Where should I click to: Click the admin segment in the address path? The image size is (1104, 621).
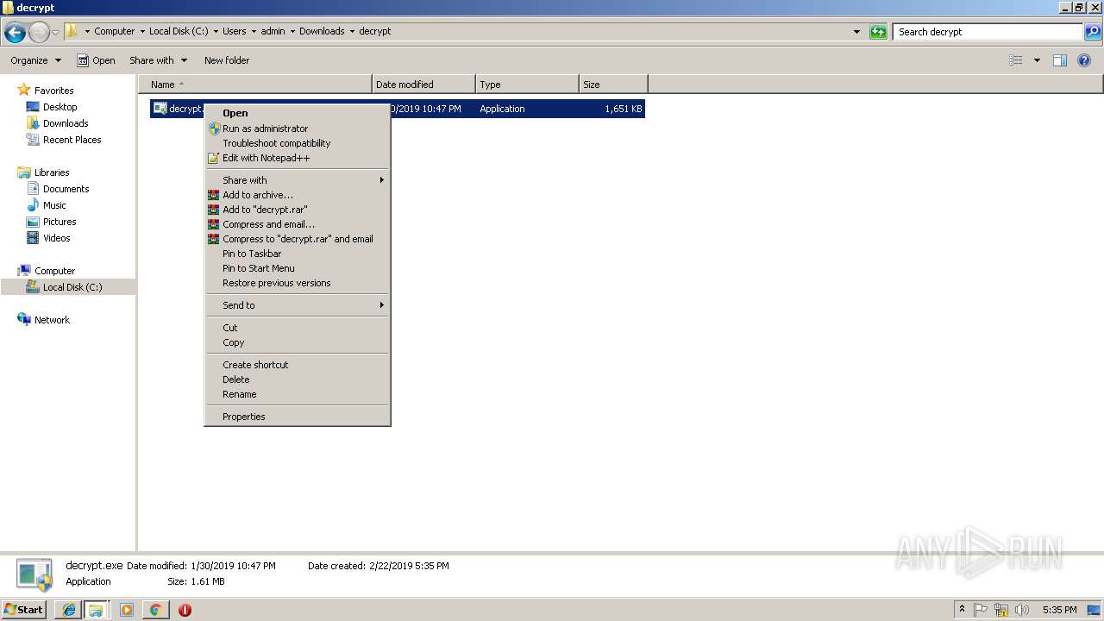pyautogui.click(x=273, y=31)
